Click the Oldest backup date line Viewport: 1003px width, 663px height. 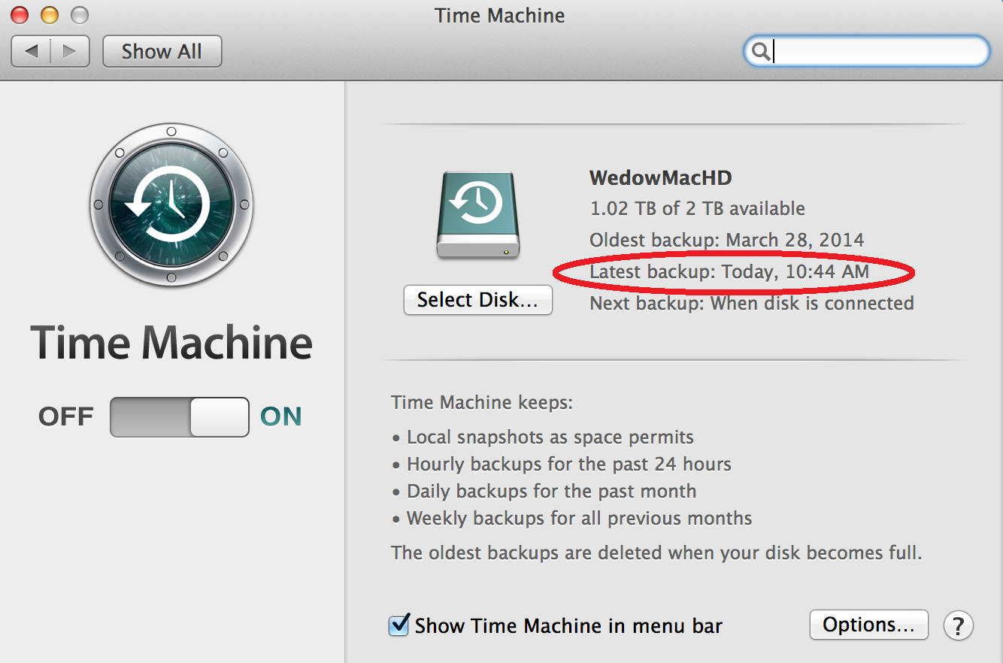click(x=726, y=241)
